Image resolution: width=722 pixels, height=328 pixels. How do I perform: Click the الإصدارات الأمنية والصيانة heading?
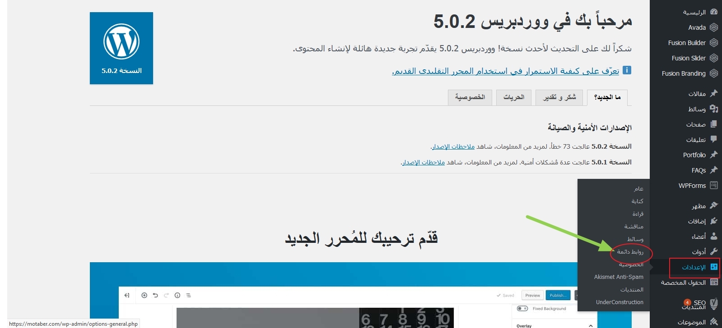[x=590, y=128]
